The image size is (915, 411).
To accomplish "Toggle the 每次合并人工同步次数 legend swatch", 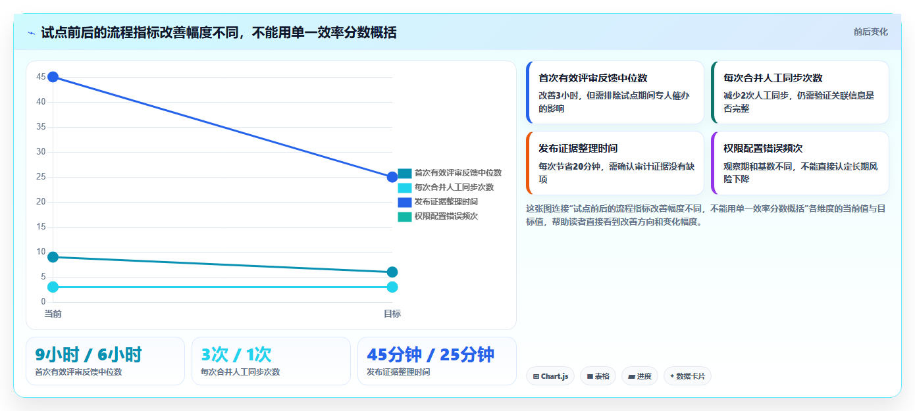I will [404, 187].
